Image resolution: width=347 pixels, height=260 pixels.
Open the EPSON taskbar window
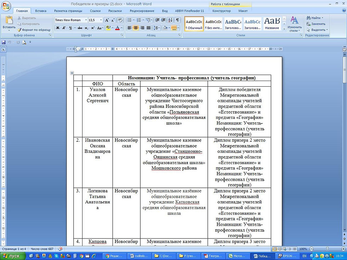[288, 256]
